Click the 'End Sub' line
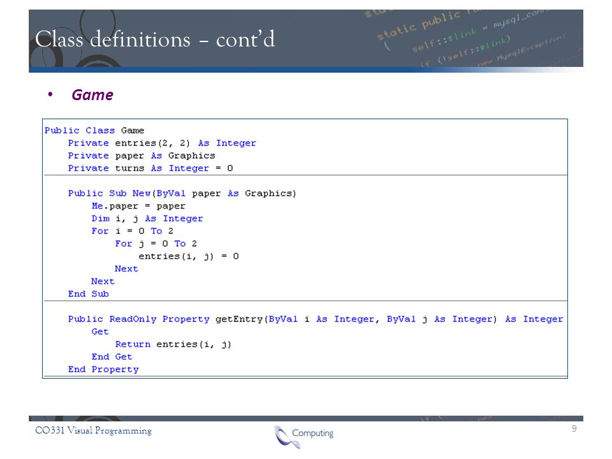Image resolution: width=612 pixels, height=459 pixels. click(88, 294)
